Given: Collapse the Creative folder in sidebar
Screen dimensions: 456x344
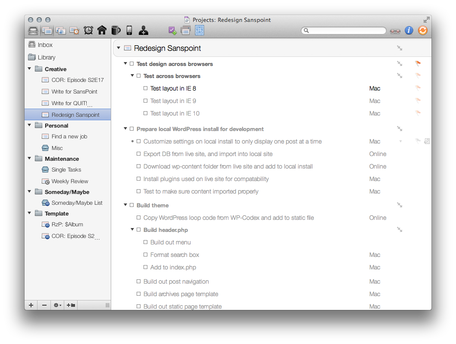Looking at the screenshot, I should click(x=30, y=69).
